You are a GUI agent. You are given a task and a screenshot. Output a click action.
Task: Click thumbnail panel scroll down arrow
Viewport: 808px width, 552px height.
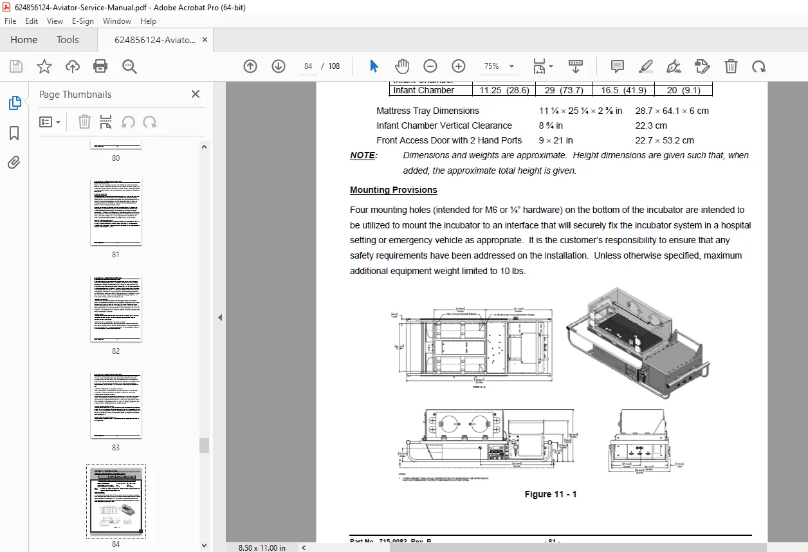pyautogui.click(x=204, y=546)
